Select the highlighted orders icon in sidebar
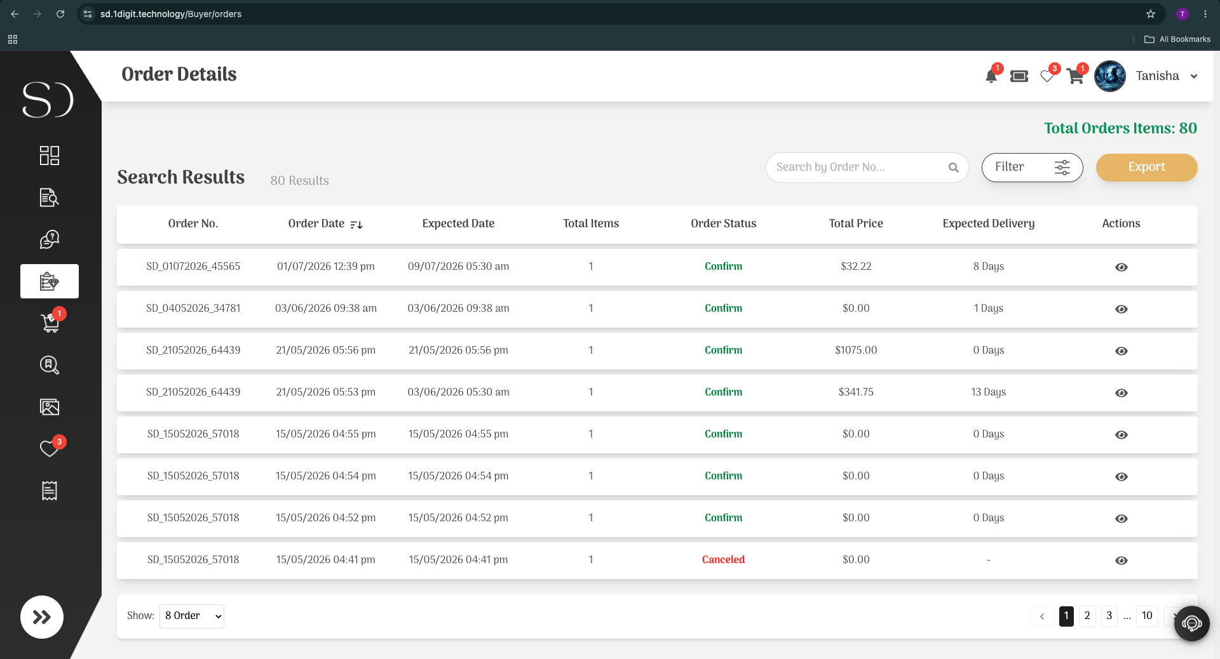 pyautogui.click(x=50, y=281)
